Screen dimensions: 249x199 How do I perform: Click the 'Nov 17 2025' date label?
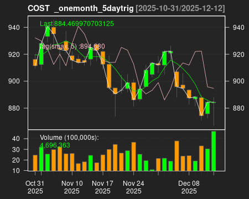click(102, 187)
